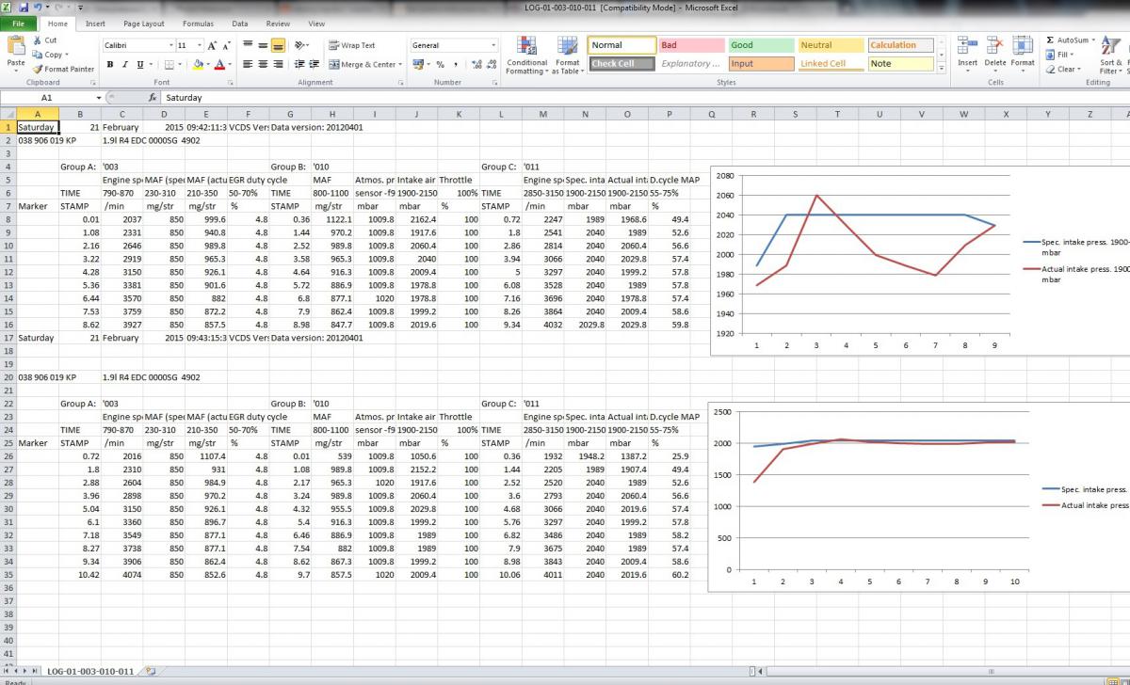Save the workbook using the floppy icon
This screenshot has height=685, width=1130.
[x=24, y=7]
